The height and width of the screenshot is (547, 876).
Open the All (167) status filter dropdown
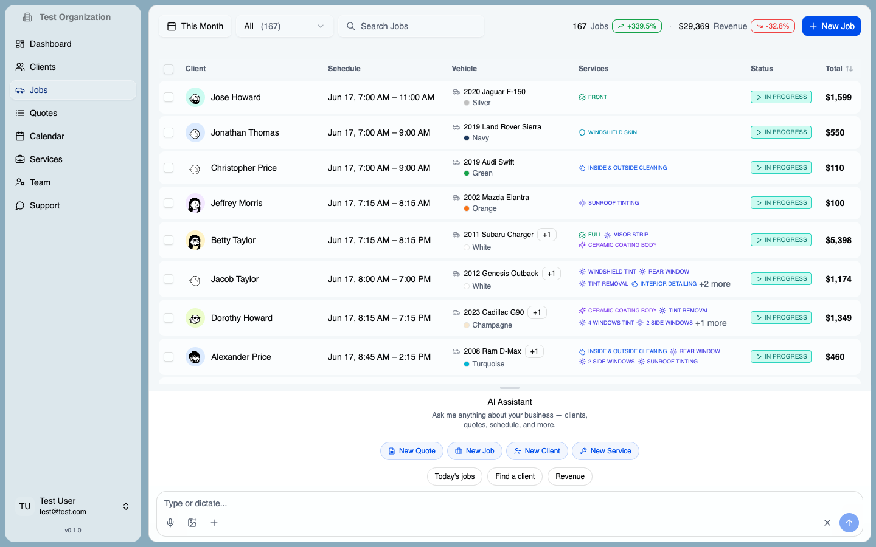tap(284, 26)
